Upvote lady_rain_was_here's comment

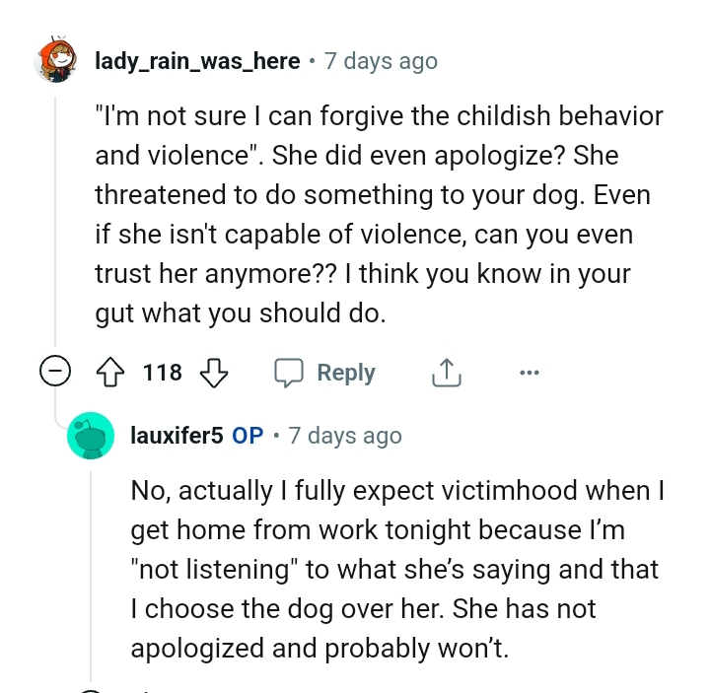(x=112, y=373)
